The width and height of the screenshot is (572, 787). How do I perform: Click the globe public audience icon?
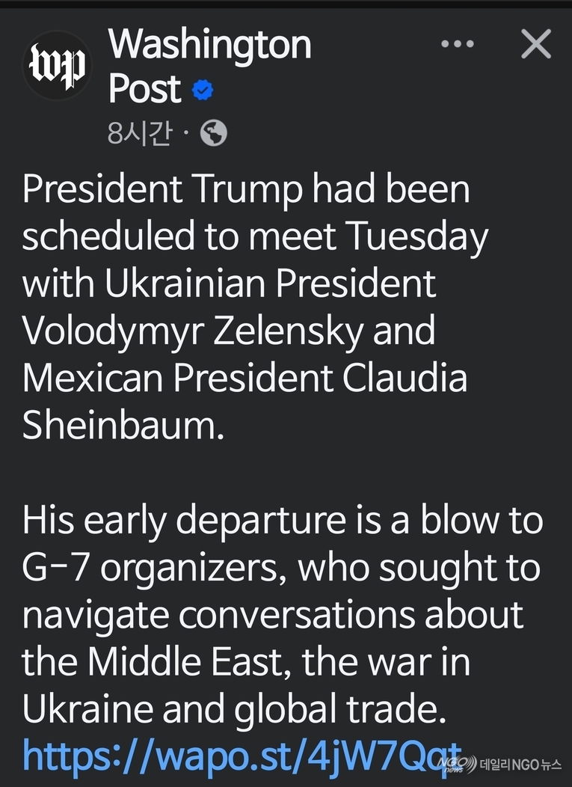(213, 133)
